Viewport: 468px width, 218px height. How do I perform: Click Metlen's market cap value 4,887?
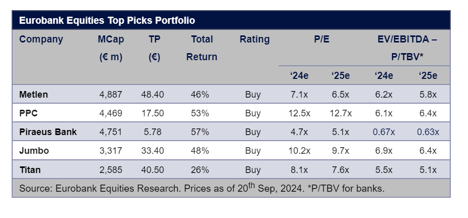111,95
